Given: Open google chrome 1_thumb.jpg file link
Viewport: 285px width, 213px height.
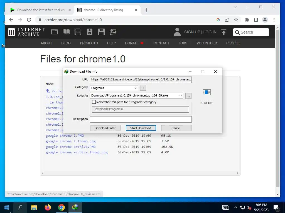Looking at the screenshot, I should tap(70, 141).
